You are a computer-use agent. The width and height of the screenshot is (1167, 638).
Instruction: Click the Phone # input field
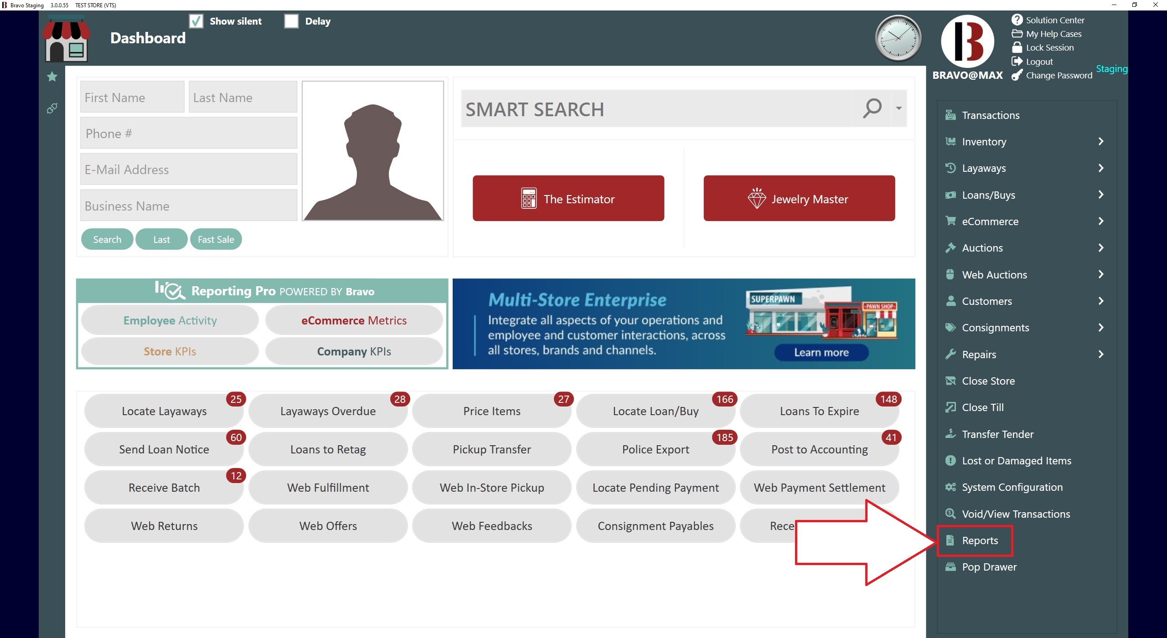[189, 133]
